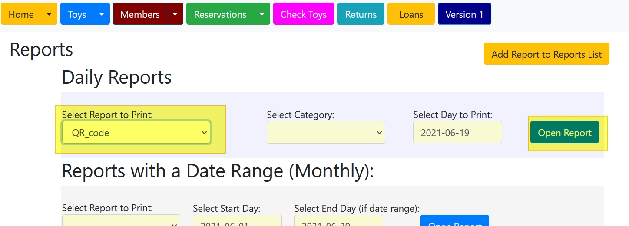629x226 pixels.
Task: Open the Returns page
Action: tap(361, 14)
